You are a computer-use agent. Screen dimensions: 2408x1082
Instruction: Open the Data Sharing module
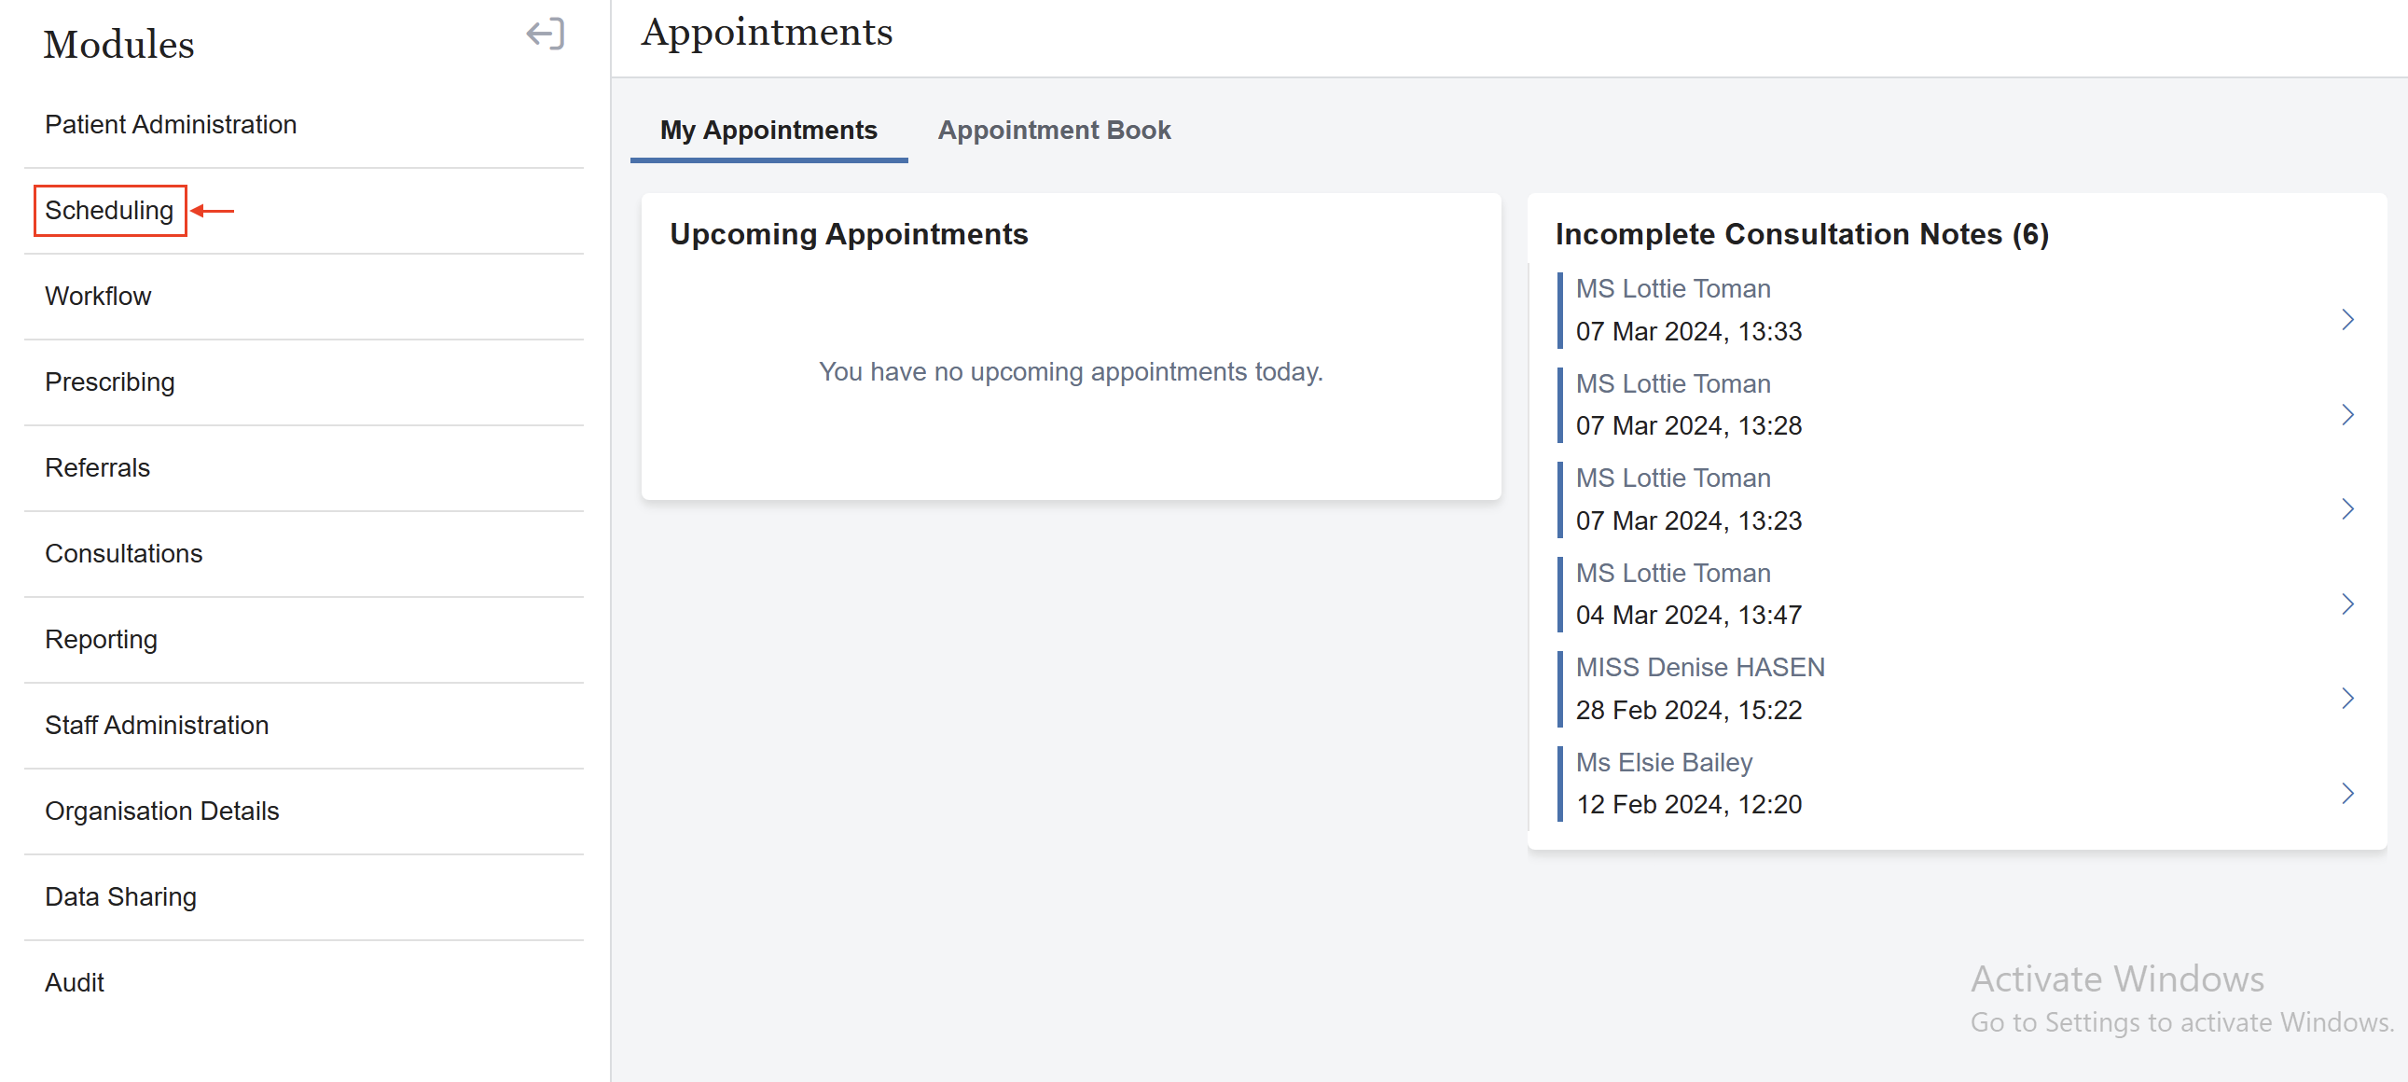point(119,895)
